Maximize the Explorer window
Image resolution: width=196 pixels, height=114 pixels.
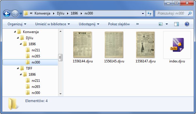pos(176,3)
